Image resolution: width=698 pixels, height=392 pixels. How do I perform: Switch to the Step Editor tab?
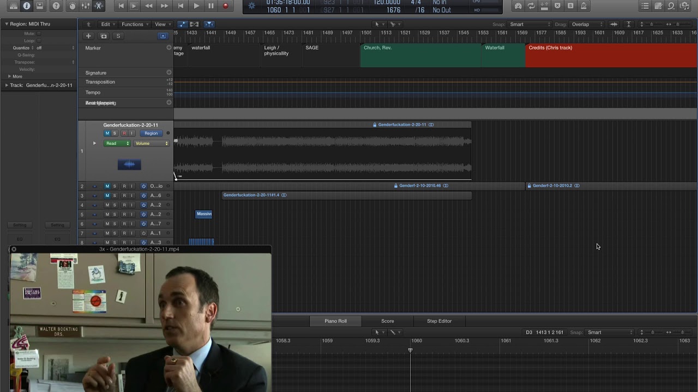[439, 321]
